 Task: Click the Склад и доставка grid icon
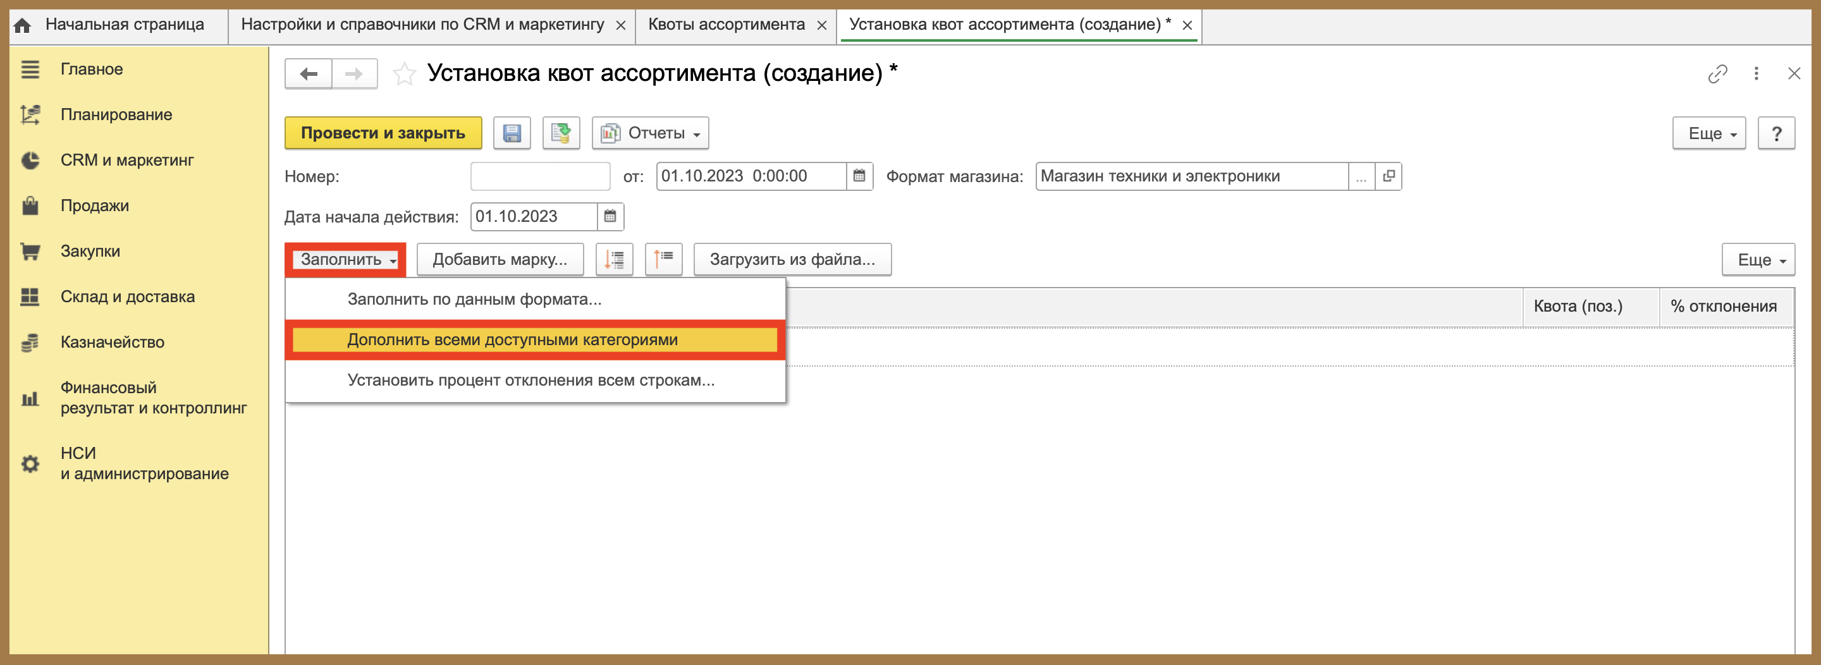point(30,297)
